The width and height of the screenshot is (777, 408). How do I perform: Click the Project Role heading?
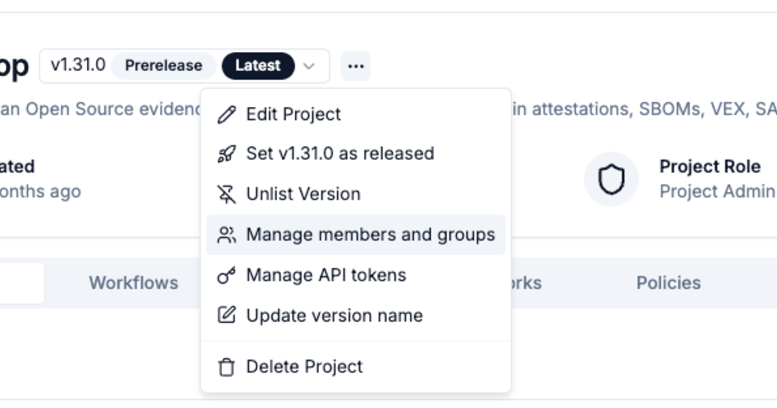(x=710, y=167)
